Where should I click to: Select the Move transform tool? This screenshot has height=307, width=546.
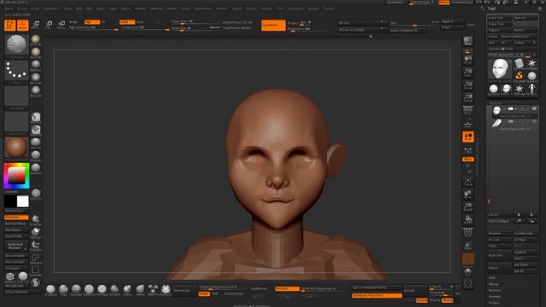(36, 25)
